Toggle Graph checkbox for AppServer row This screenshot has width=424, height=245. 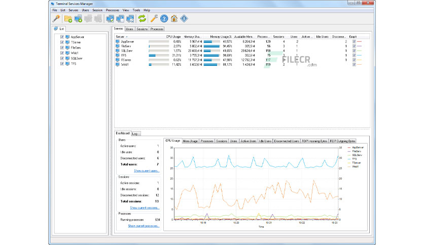[354, 42]
